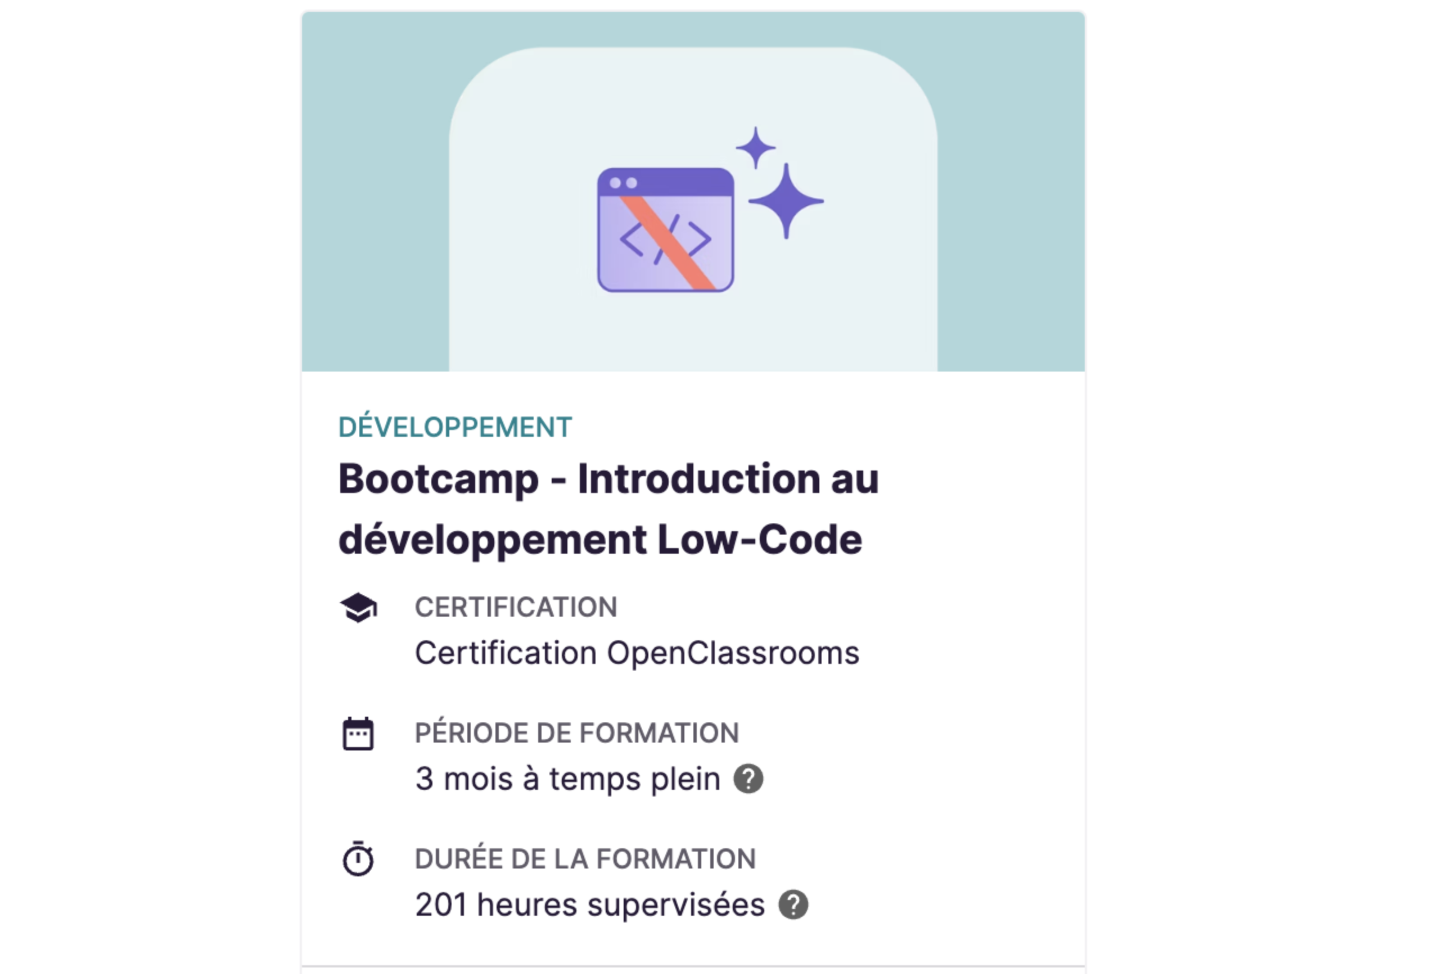The height and width of the screenshot is (977, 1452).
Task: Click the small purple sparkle star
Action: click(755, 148)
